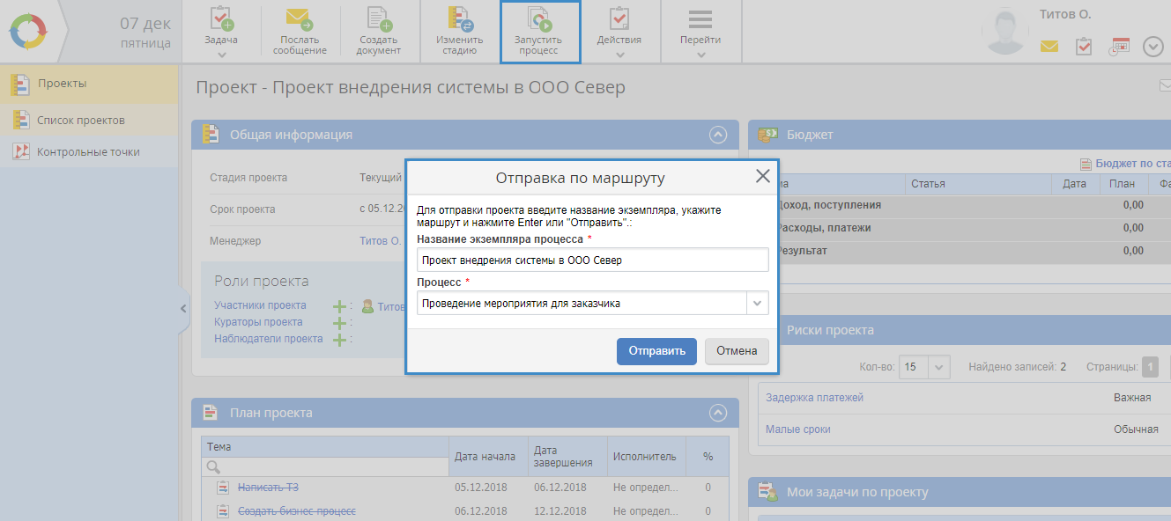Select Project List in the sidebar
The height and width of the screenshot is (521, 1171).
pyautogui.click(x=80, y=121)
